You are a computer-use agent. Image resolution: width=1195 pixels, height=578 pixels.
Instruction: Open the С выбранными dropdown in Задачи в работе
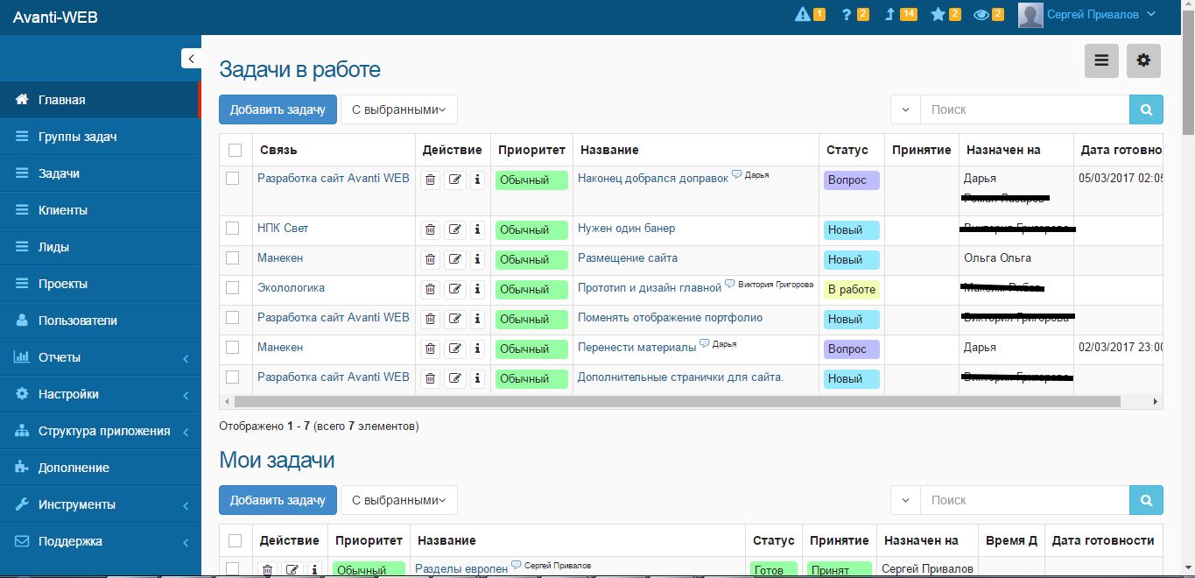(x=398, y=109)
